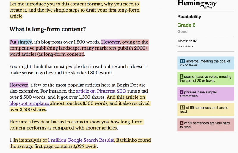Screen dimensions: 238x153
Task: Click the highlighted adverb 'simply'
Action: (x=25, y=42)
